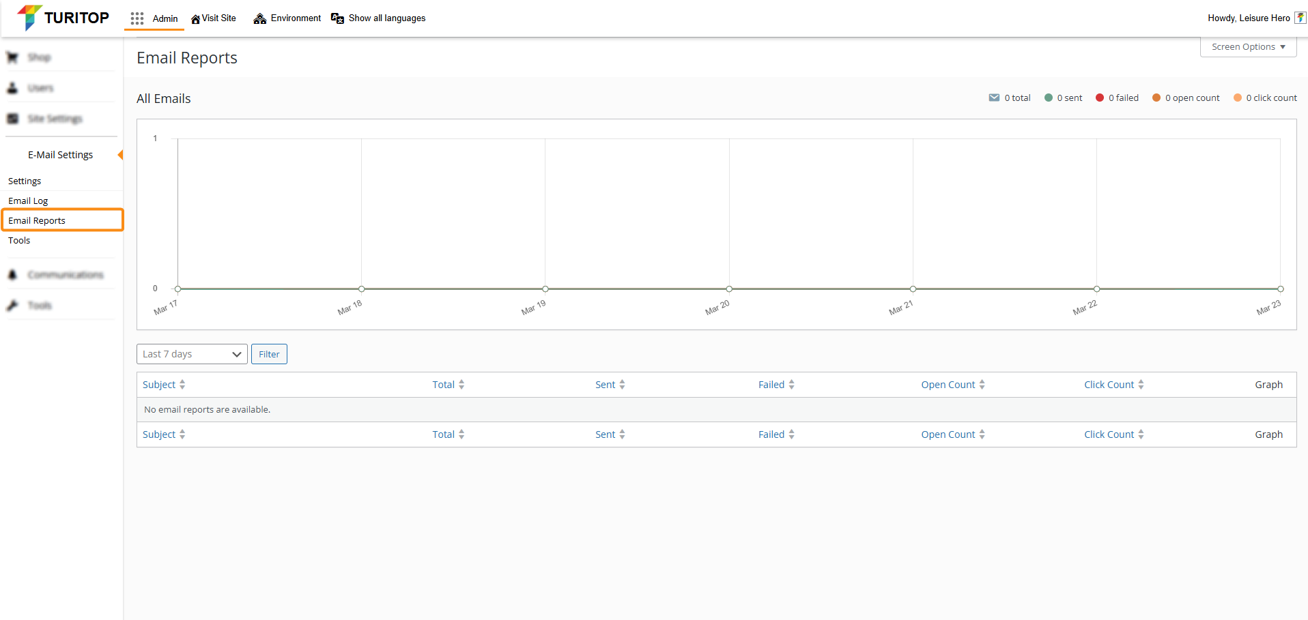Toggle the green sent series legend

click(x=1049, y=98)
